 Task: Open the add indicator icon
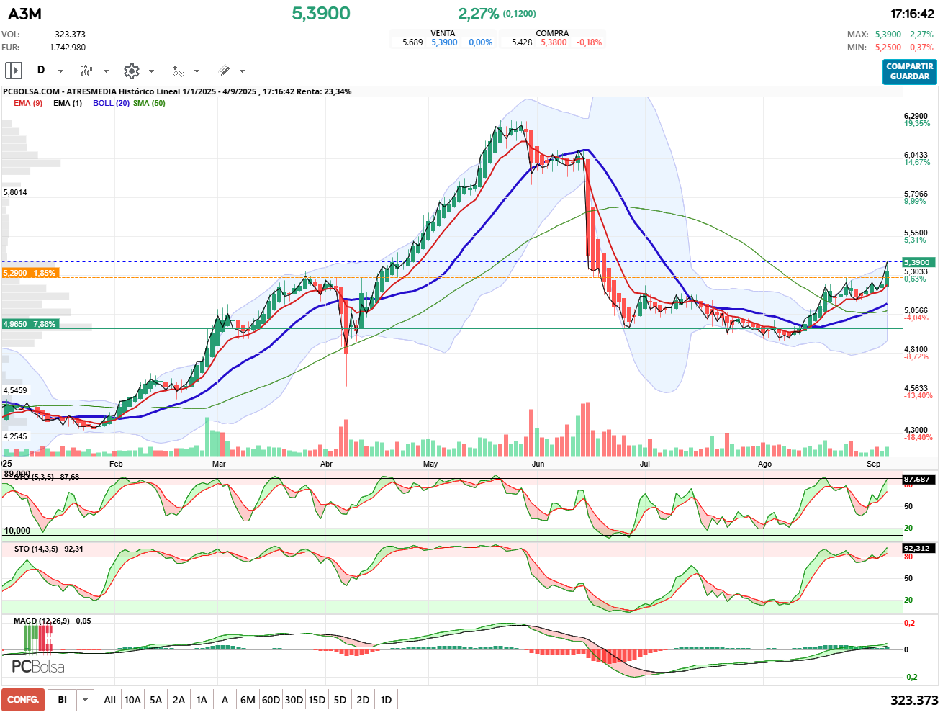pos(178,71)
